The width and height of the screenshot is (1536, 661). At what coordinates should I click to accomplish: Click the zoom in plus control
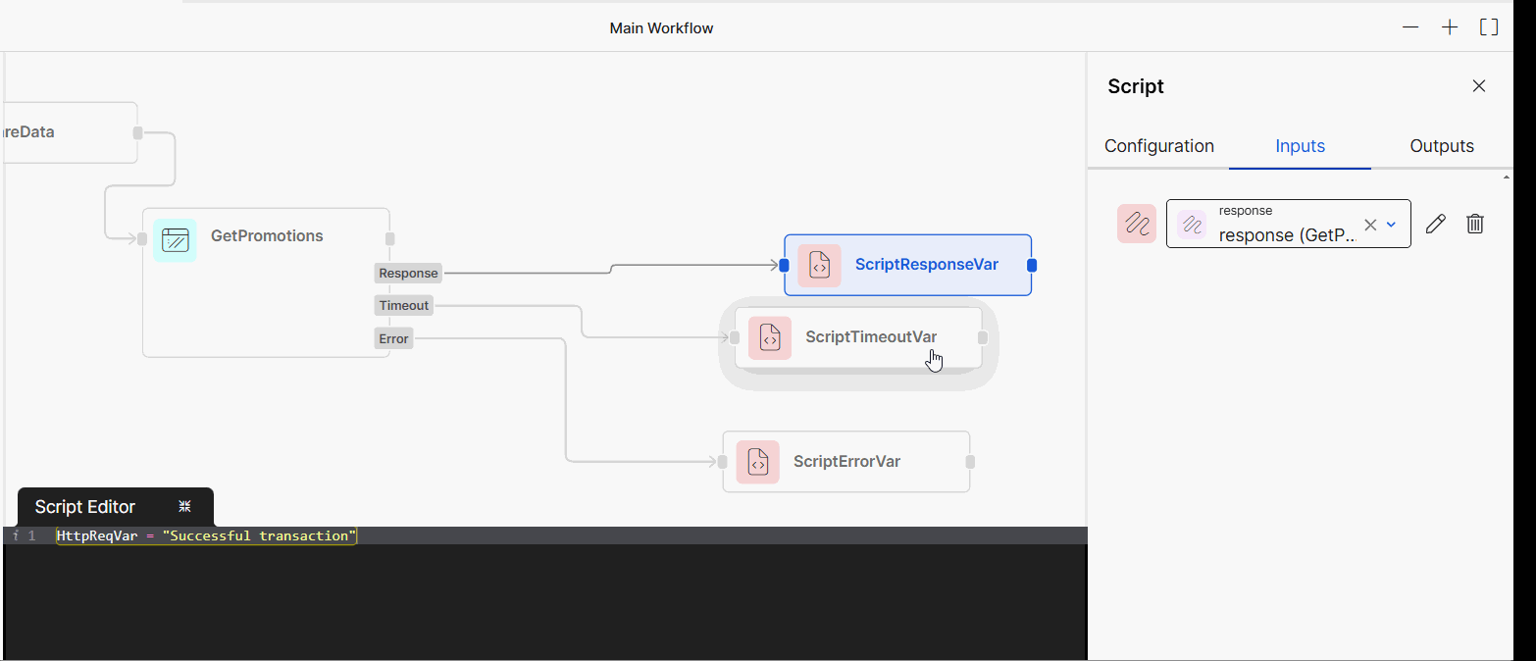pyautogui.click(x=1449, y=26)
